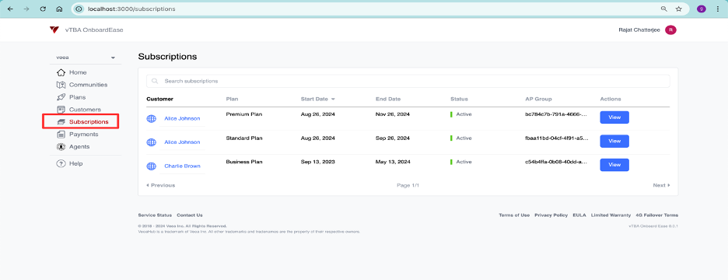
Task: Click the Customers sidebar icon
Action: [x=61, y=110]
